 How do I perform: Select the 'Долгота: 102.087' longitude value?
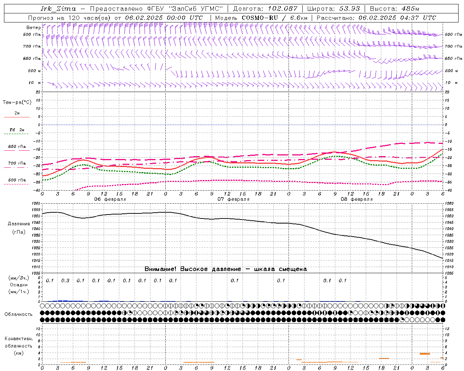tap(265, 9)
